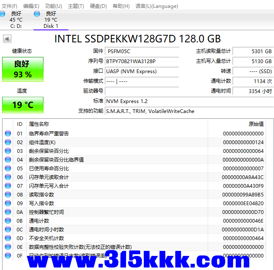Click status orb for attribute 0D
This screenshot has height=270, width=274.
point(8,238)
